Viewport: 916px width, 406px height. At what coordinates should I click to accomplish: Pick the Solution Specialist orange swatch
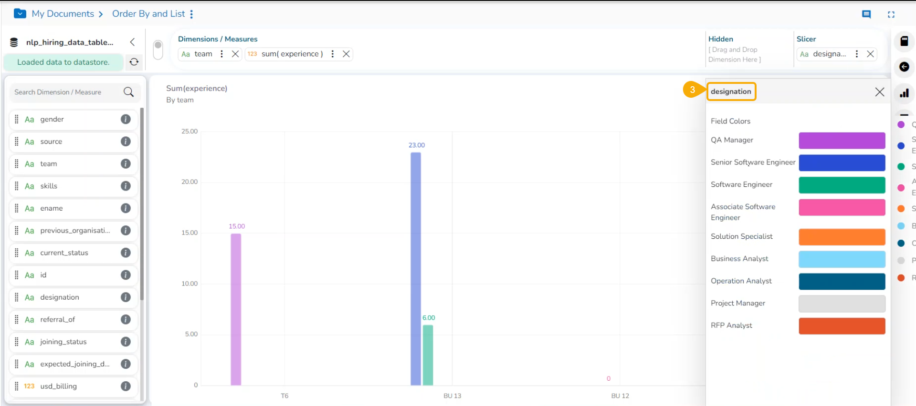tap(842, 237)
